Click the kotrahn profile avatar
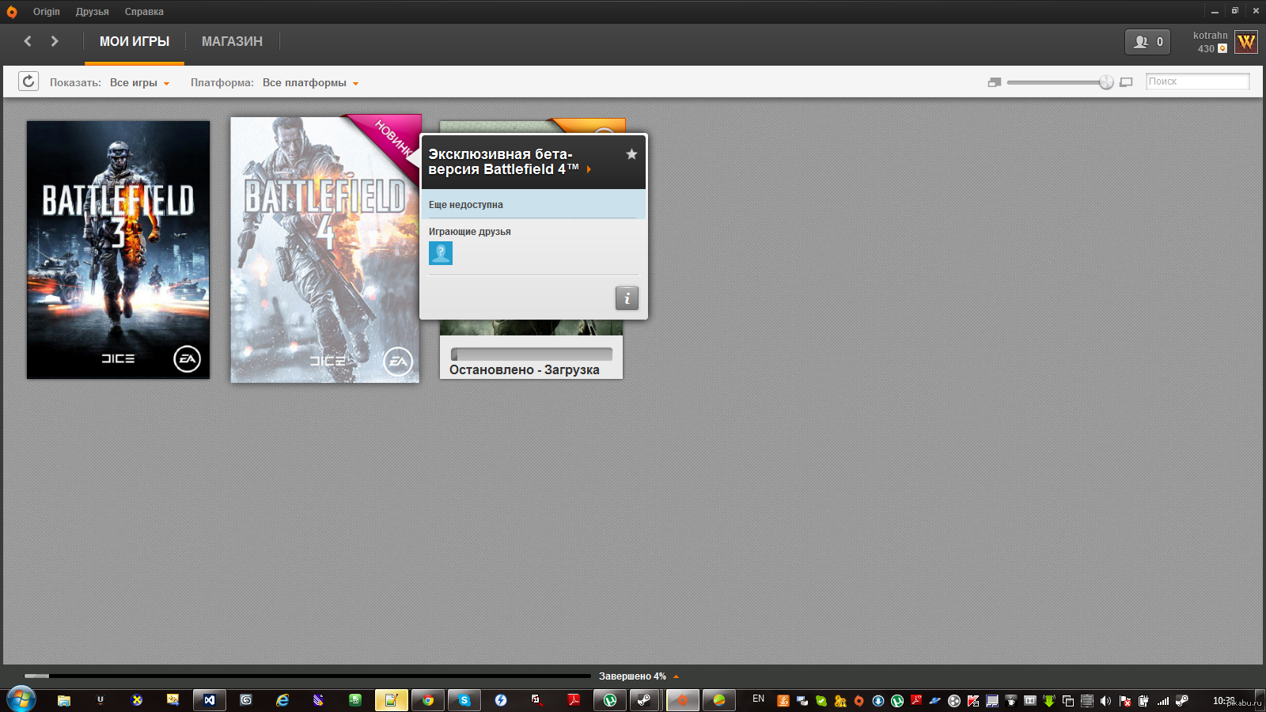The image size is (1266, 712). point(1246,42)
